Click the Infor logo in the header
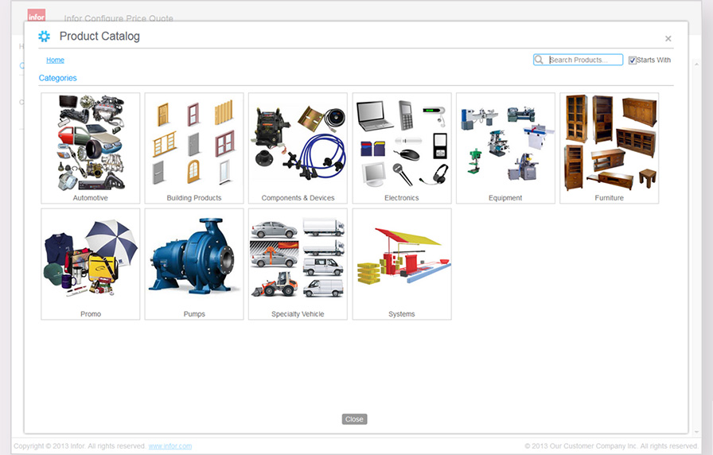The height and width of the screenshot is (455, 713). pos(37,16)
